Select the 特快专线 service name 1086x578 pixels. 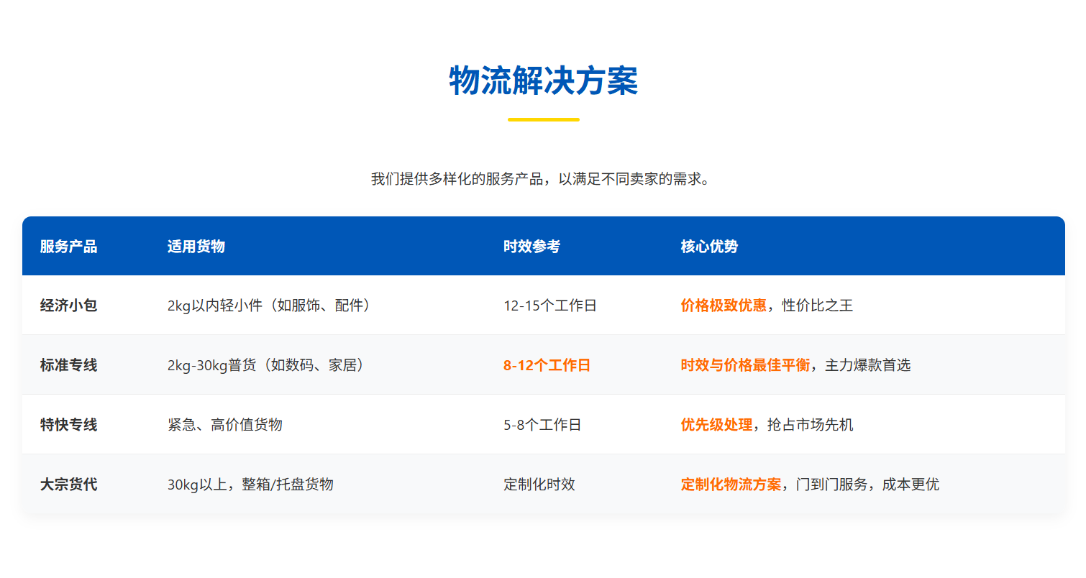click(x=68, y=425)
